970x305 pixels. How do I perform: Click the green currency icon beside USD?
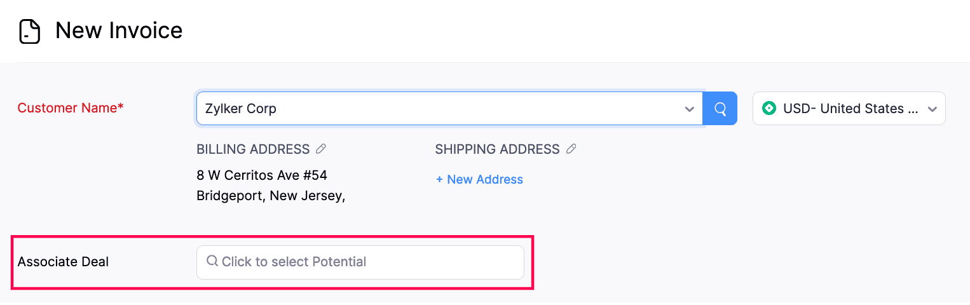[x=769, y=109]
